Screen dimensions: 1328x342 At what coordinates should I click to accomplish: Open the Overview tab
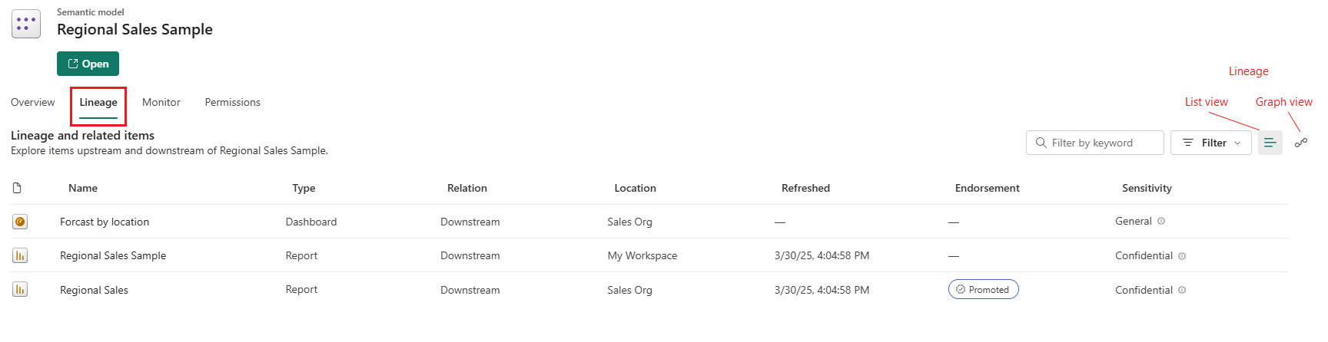[33, 102]
